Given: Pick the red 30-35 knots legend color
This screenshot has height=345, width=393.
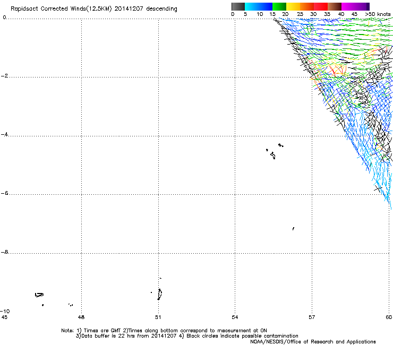Looking at the screenshot, I should [321, 6].
